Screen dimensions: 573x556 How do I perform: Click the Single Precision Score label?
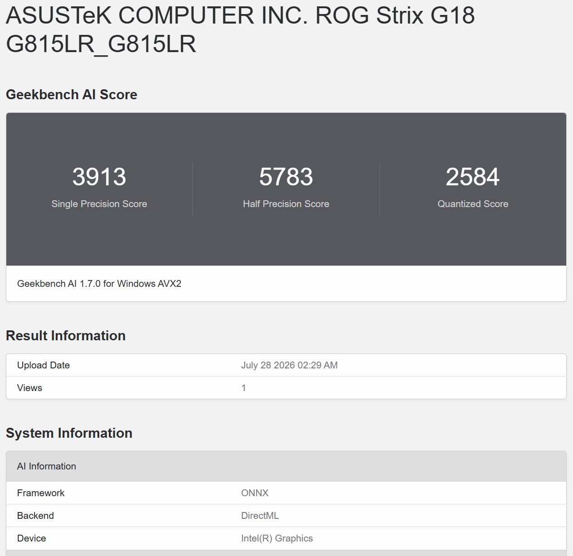point(99,204)
